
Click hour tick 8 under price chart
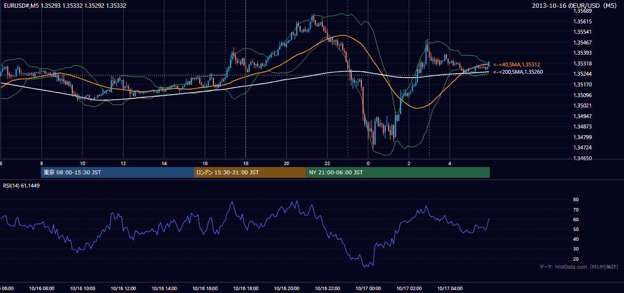point(42,163)
